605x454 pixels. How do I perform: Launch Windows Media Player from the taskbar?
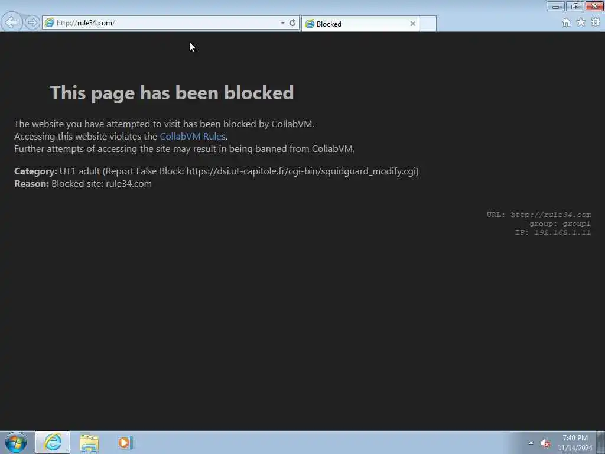point(125,442)
